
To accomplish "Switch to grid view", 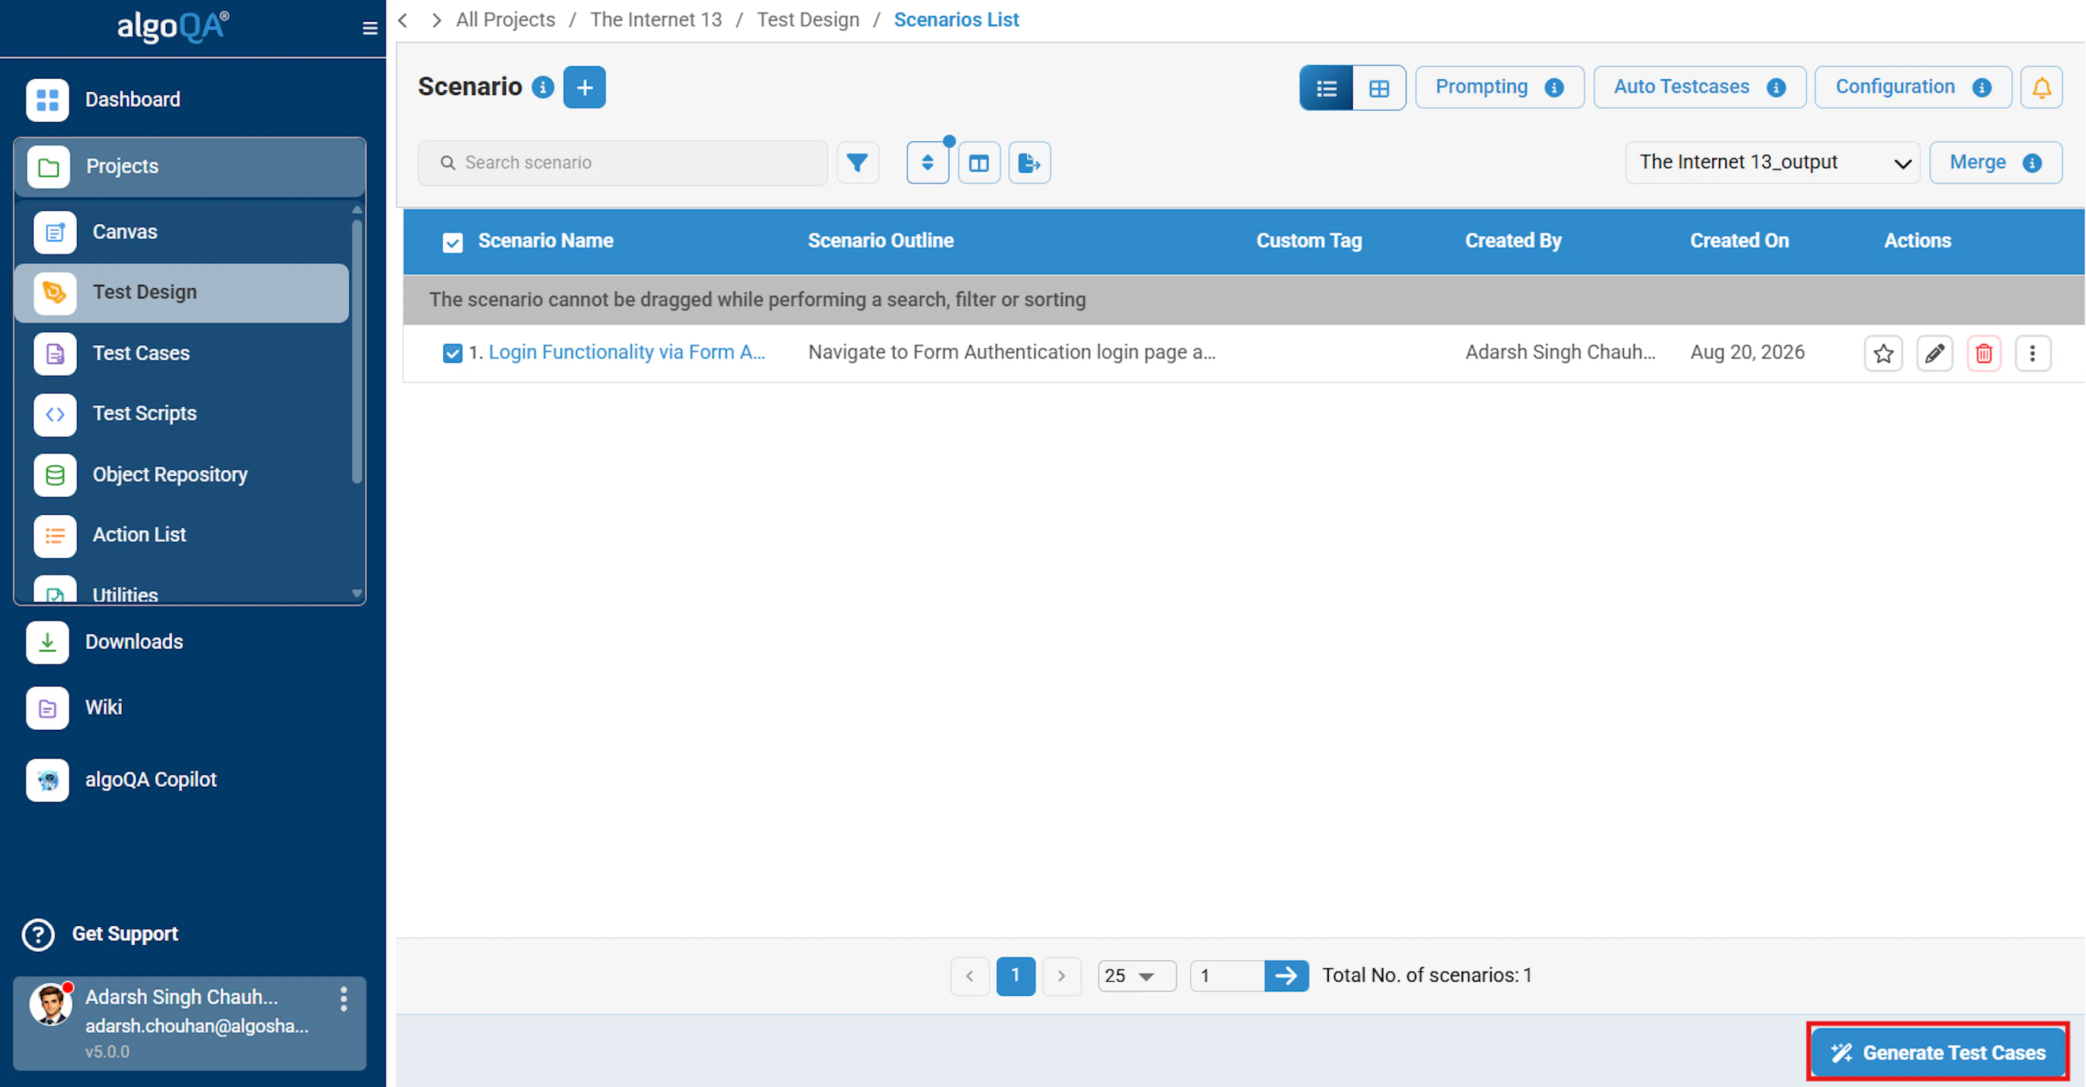I will pyautogui.click(x=1379, y=87).
